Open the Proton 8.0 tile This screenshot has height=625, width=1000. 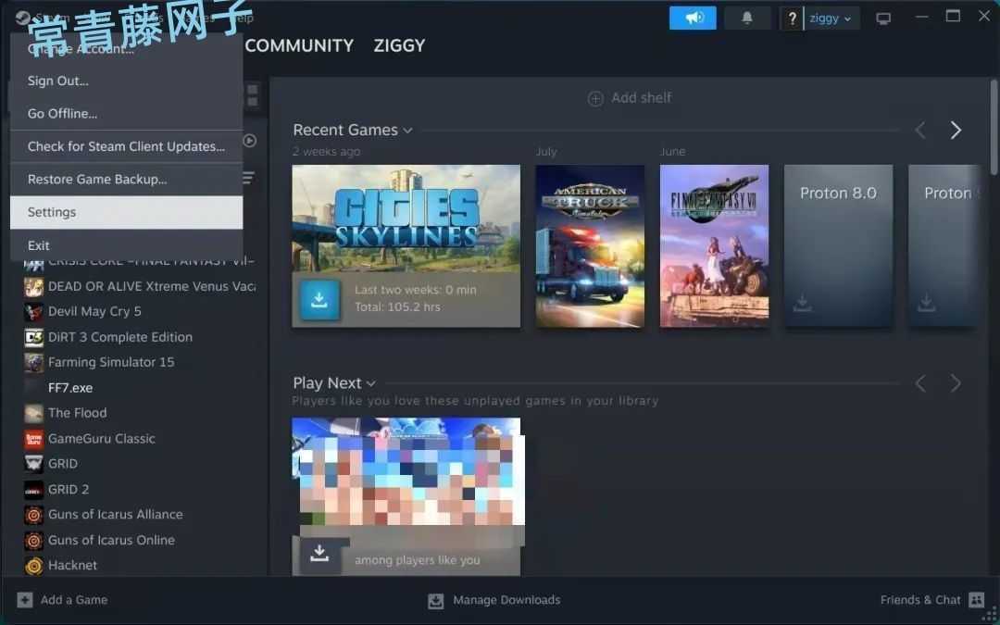pyautogui.click(x=838, y=246)
